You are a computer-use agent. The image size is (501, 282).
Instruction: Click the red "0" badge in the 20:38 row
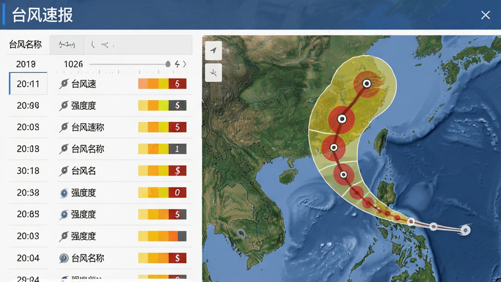(x=177, y=192)
